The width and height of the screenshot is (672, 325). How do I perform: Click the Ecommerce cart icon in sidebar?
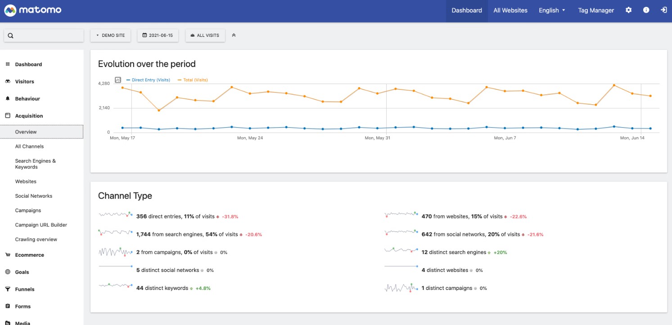click(x=8, y=255)
